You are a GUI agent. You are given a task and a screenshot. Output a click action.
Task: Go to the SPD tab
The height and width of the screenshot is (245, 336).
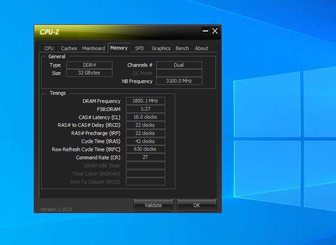(140, 48)
